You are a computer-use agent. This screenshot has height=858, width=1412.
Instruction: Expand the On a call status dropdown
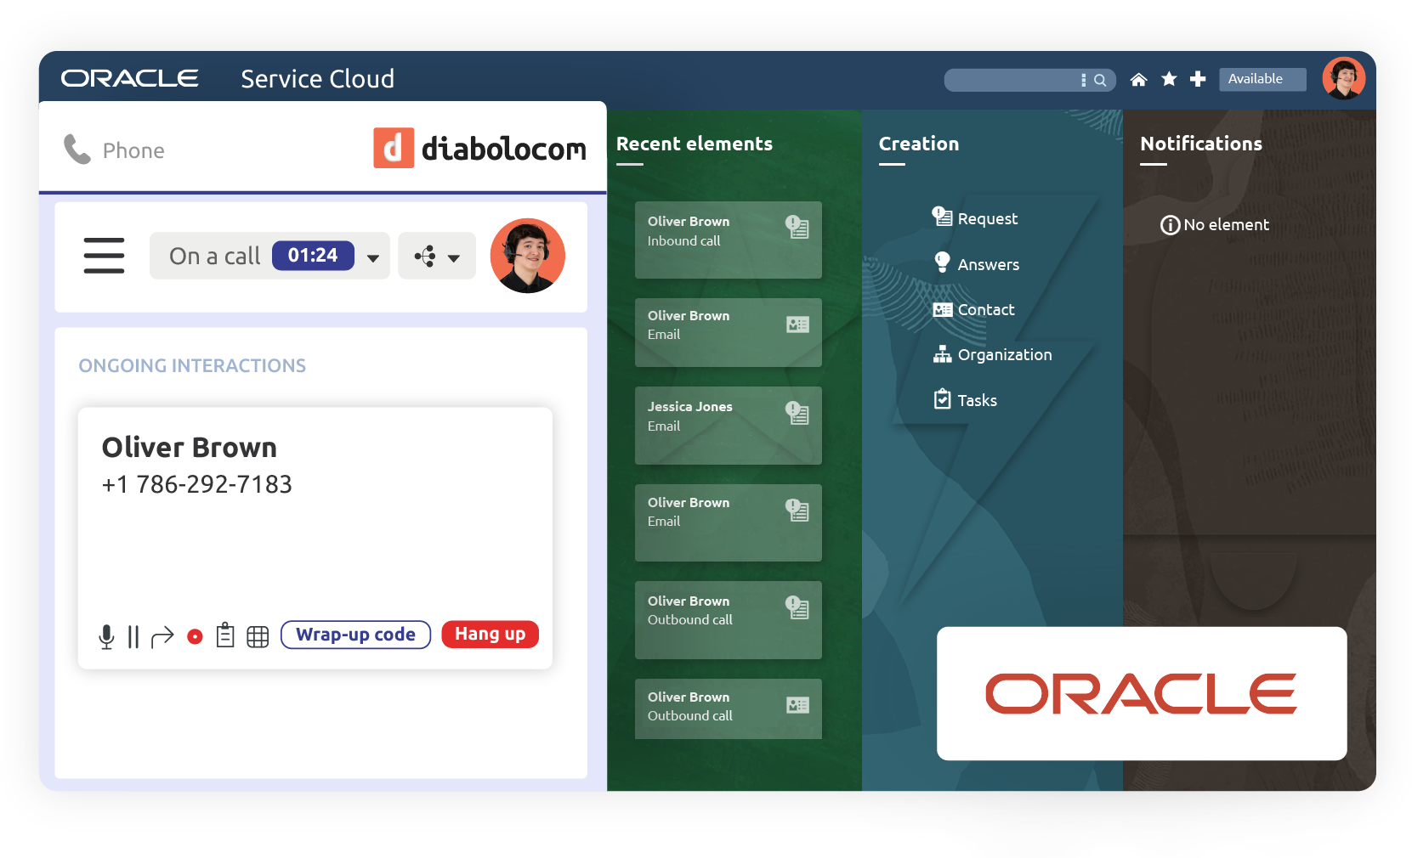tap(373, 256)
